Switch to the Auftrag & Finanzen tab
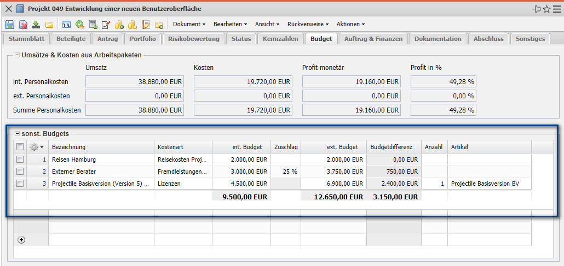Screen dimensions: 564x266 point(373,39)
